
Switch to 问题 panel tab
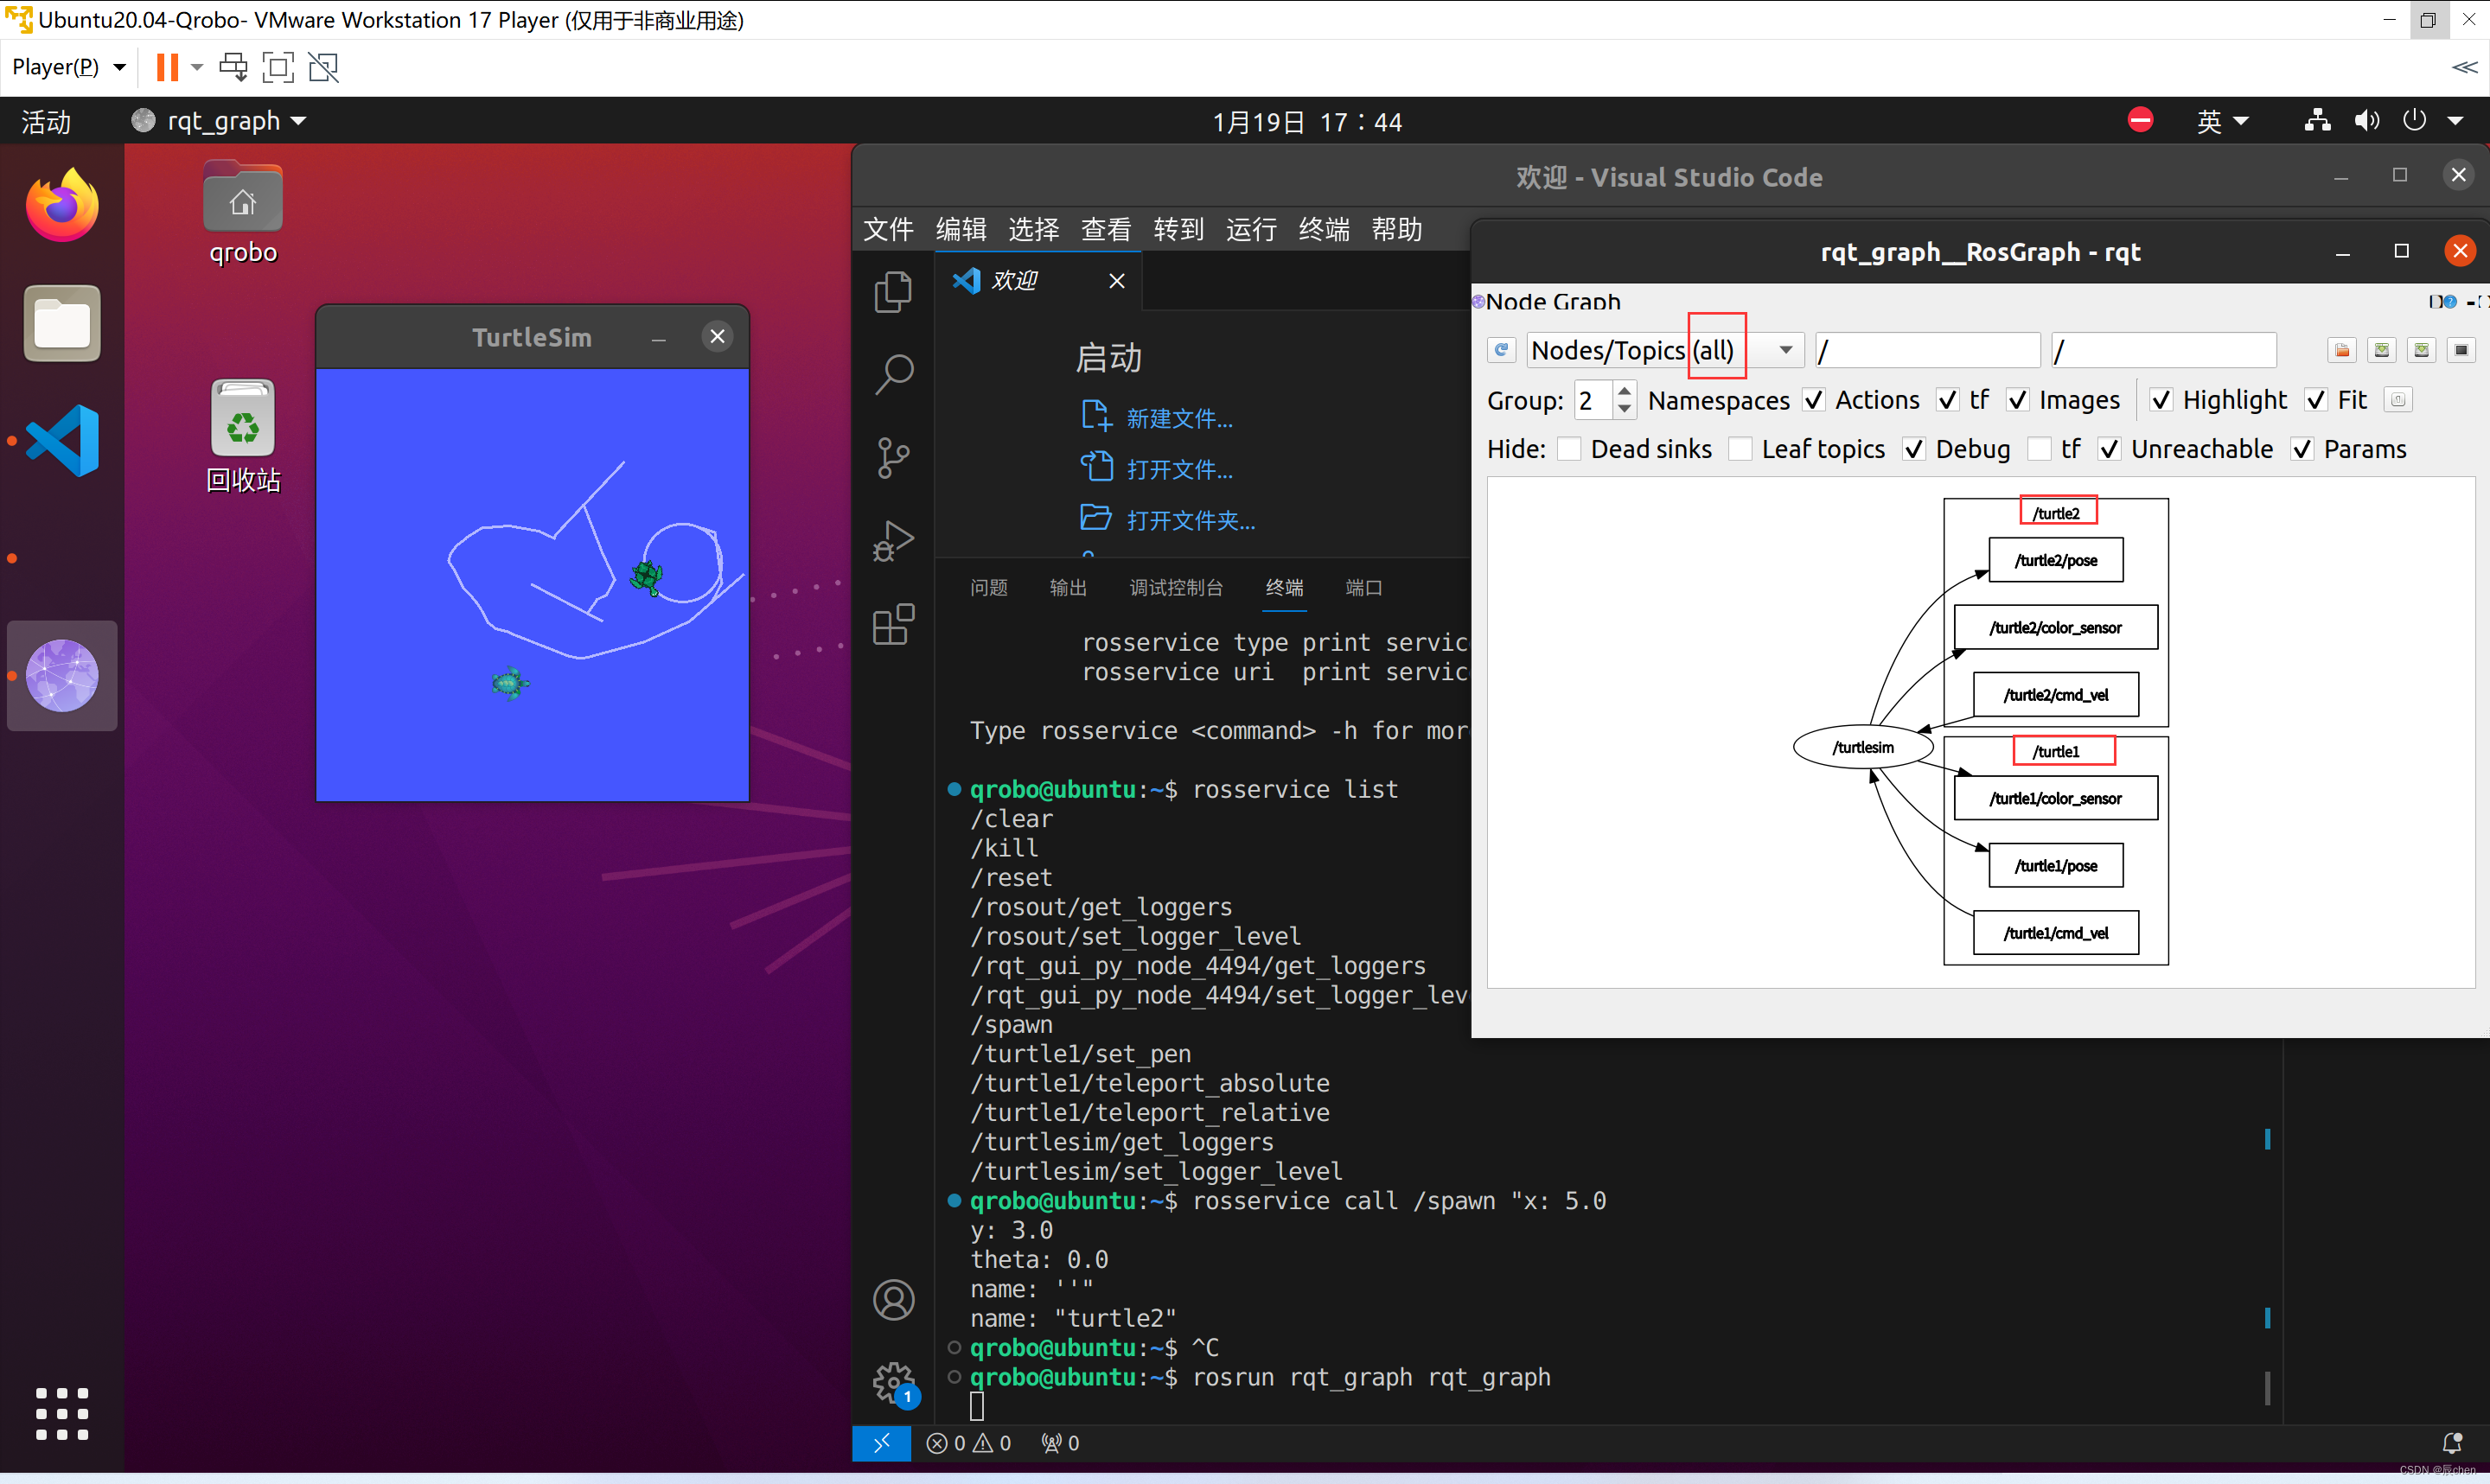tap(989, 588)
